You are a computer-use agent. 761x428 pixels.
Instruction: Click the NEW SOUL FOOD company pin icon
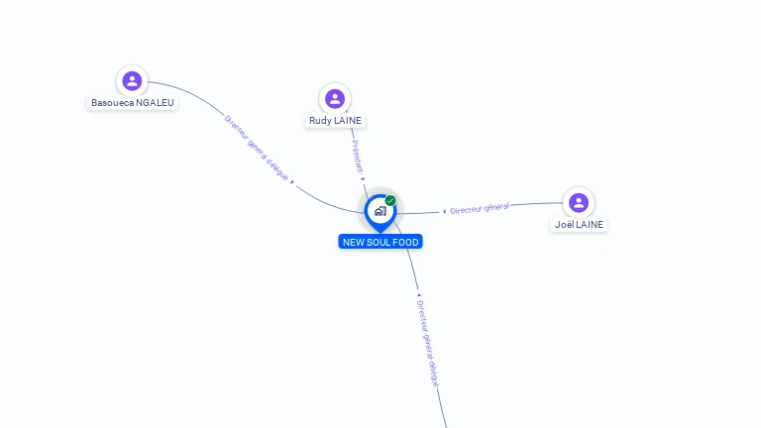[x=380, y=214]
